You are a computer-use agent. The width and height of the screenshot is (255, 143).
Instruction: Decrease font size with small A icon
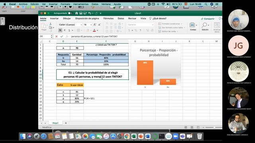pos(100,25)
